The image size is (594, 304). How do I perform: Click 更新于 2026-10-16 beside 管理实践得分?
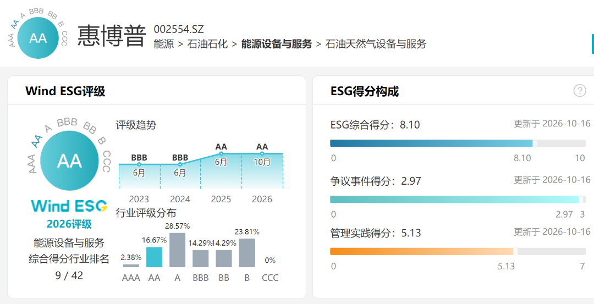552,231
